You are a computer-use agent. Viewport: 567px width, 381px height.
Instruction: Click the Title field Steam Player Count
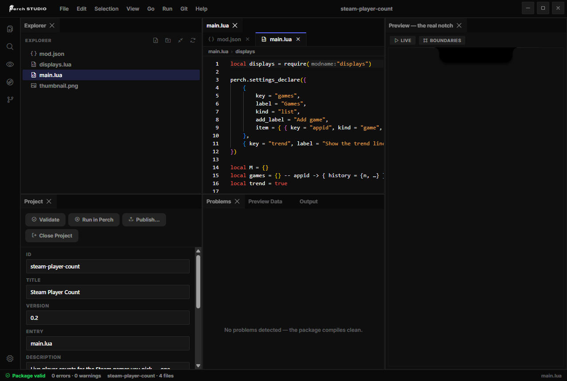tap(108, 292)
